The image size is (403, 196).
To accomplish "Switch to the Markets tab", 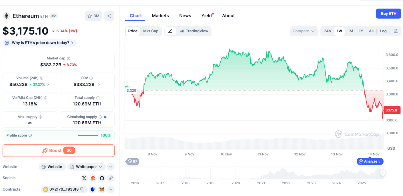I will pos(160,16).
